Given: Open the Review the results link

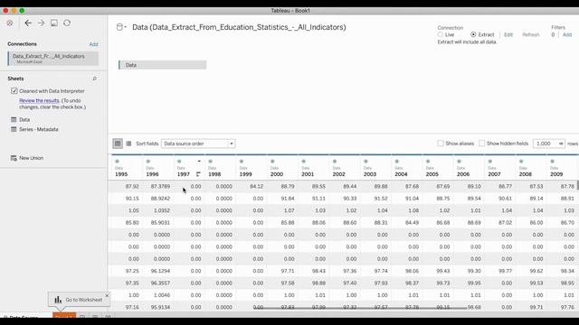Looking at the screenshot, I should click(39, 100).
